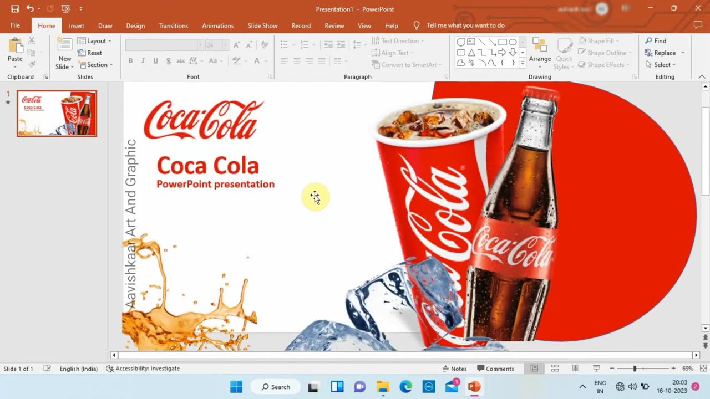The image size is (710, 399).
Task: Click the Cut scissors icon
Action: tap(32, 41)
